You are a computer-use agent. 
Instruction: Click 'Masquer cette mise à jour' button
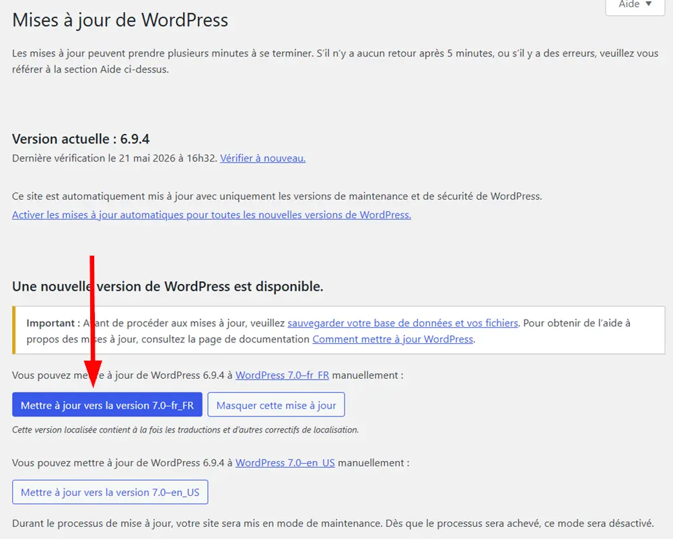click(276, 404)
